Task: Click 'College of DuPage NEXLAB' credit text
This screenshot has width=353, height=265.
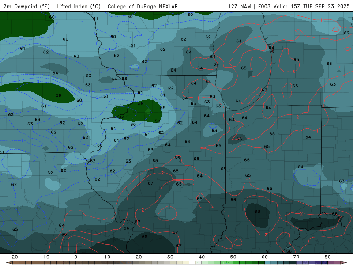Action: [143, 6]
